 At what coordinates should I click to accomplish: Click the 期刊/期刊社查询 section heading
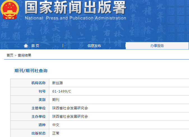click(31, 71)
